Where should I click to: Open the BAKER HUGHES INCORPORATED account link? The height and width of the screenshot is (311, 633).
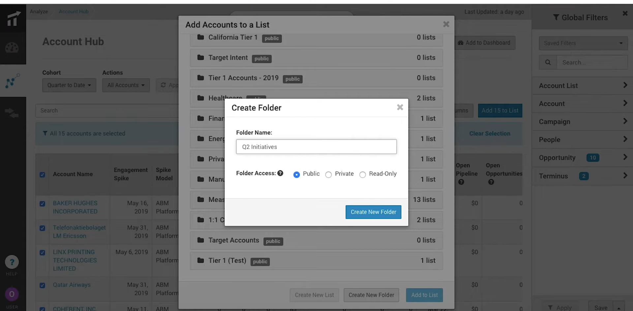point(75,207)
